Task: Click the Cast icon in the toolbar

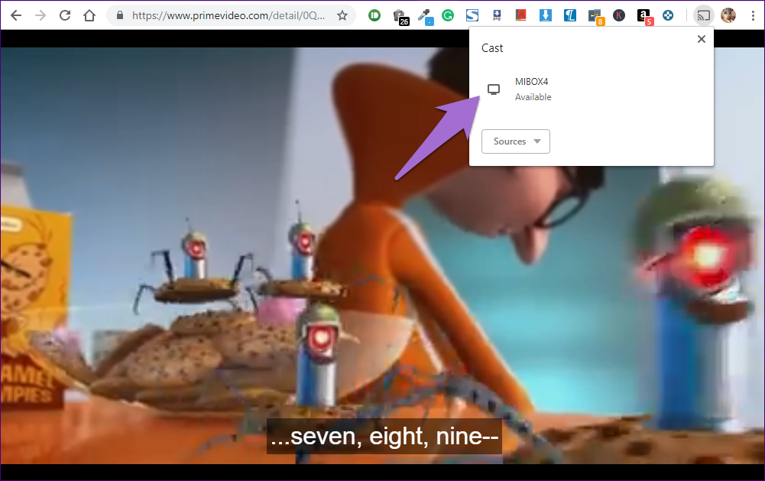Action: [x=702, y=15]
